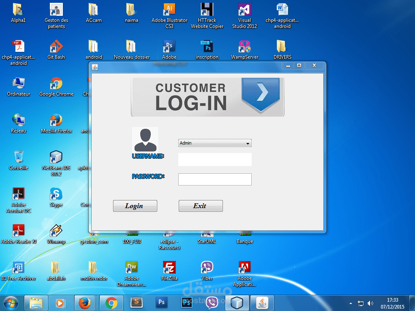Viewport: 415px width, 311px height.
Task: Click the network tray icon
Action: click(360, 303)
